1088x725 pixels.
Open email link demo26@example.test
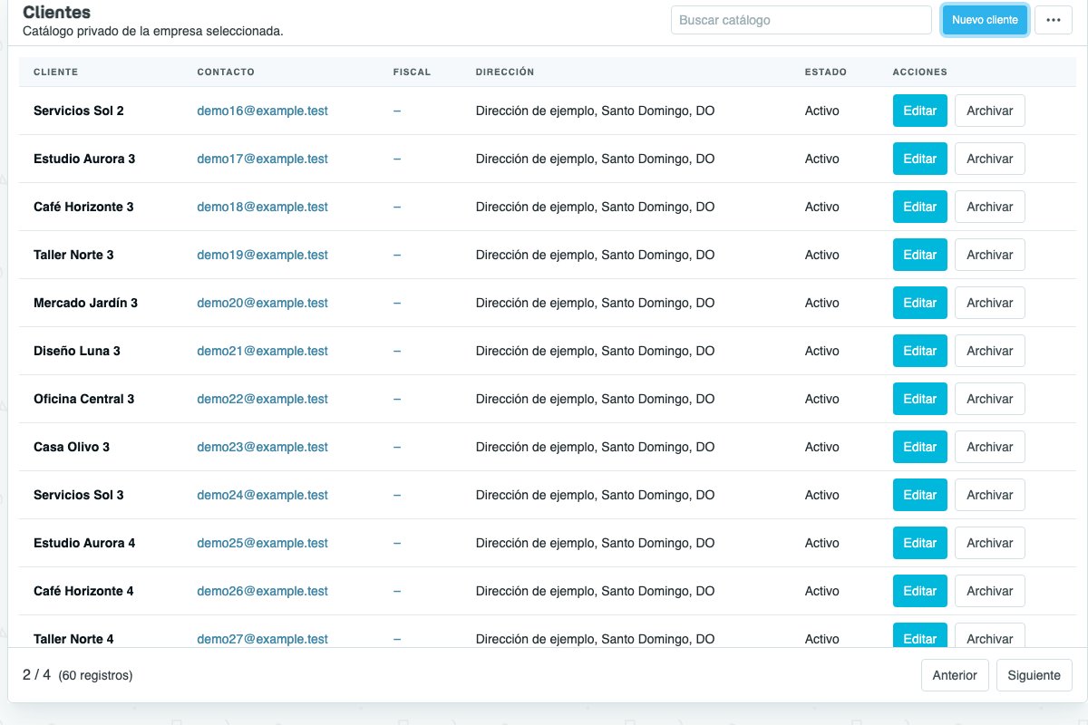pos(263,591)
